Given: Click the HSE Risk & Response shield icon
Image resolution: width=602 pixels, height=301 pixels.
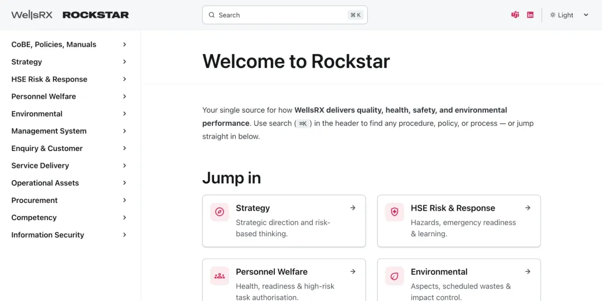Looking at the screenshot, I should click(394, 212).
